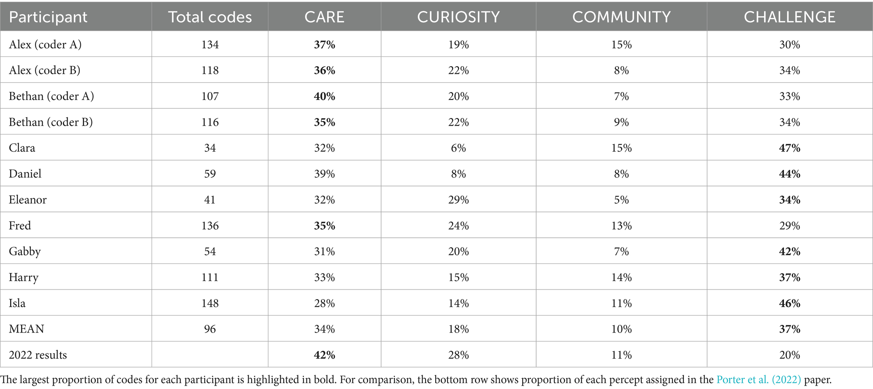Click Harry's COMMUNITY value of 14%

[621, 277]
